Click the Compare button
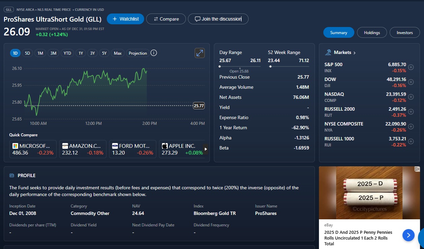The image size is (424, 249). pyautogui.click(x=166, y=19)
